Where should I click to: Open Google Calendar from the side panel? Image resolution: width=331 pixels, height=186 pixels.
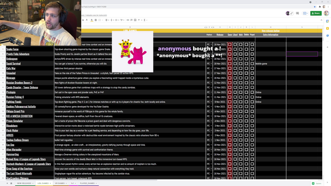[327, 21]
